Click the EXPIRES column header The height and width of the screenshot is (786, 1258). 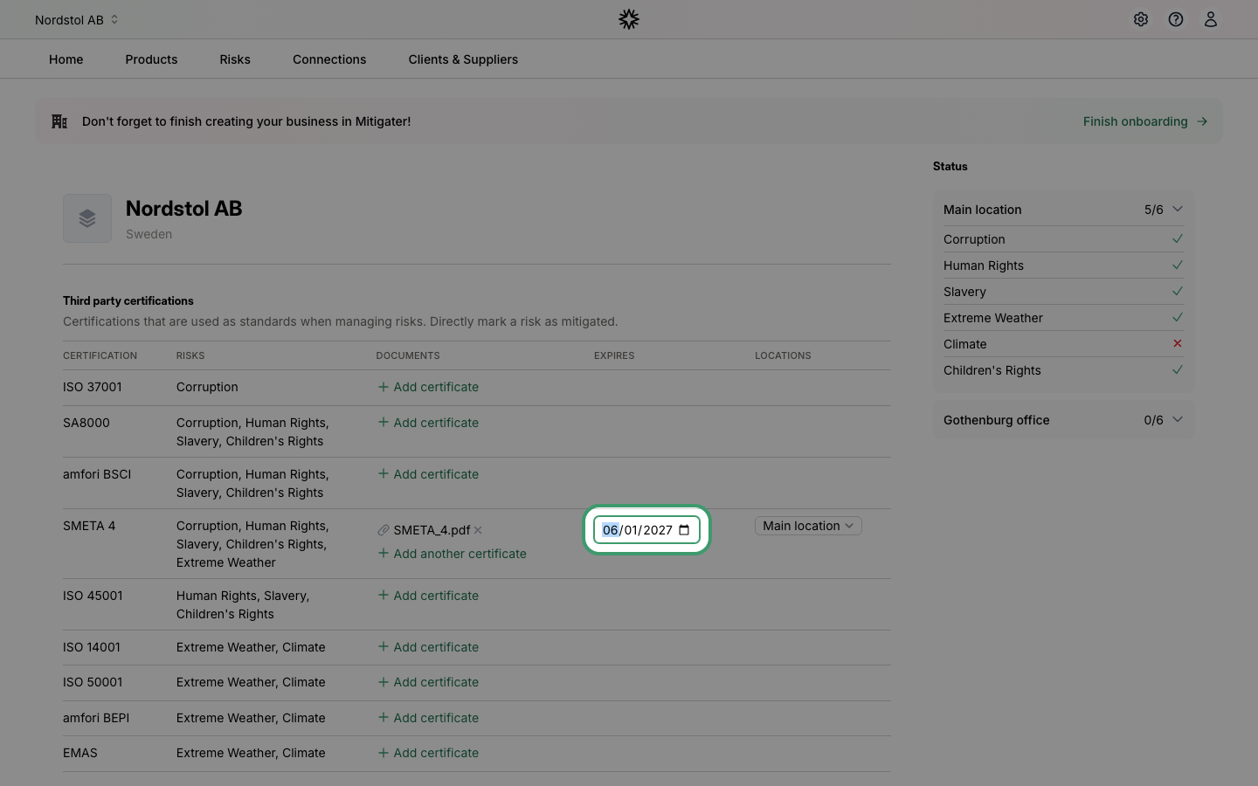point(614,355)
